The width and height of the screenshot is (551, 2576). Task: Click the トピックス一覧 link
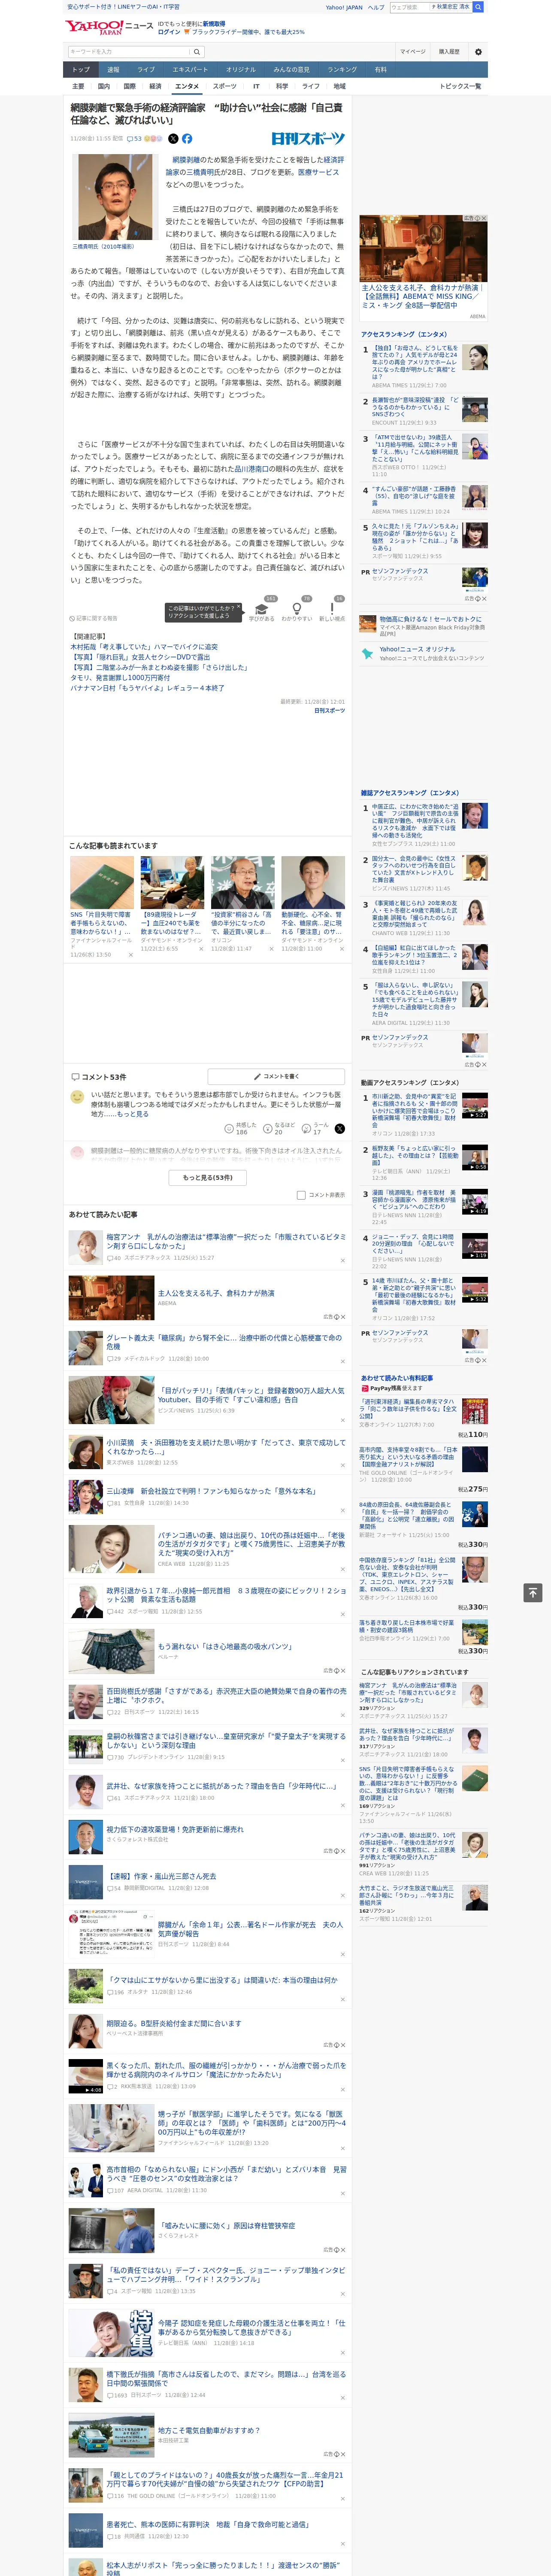(460, 86)
